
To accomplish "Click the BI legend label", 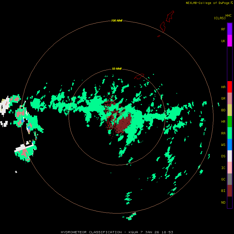I will pos(223,191).
